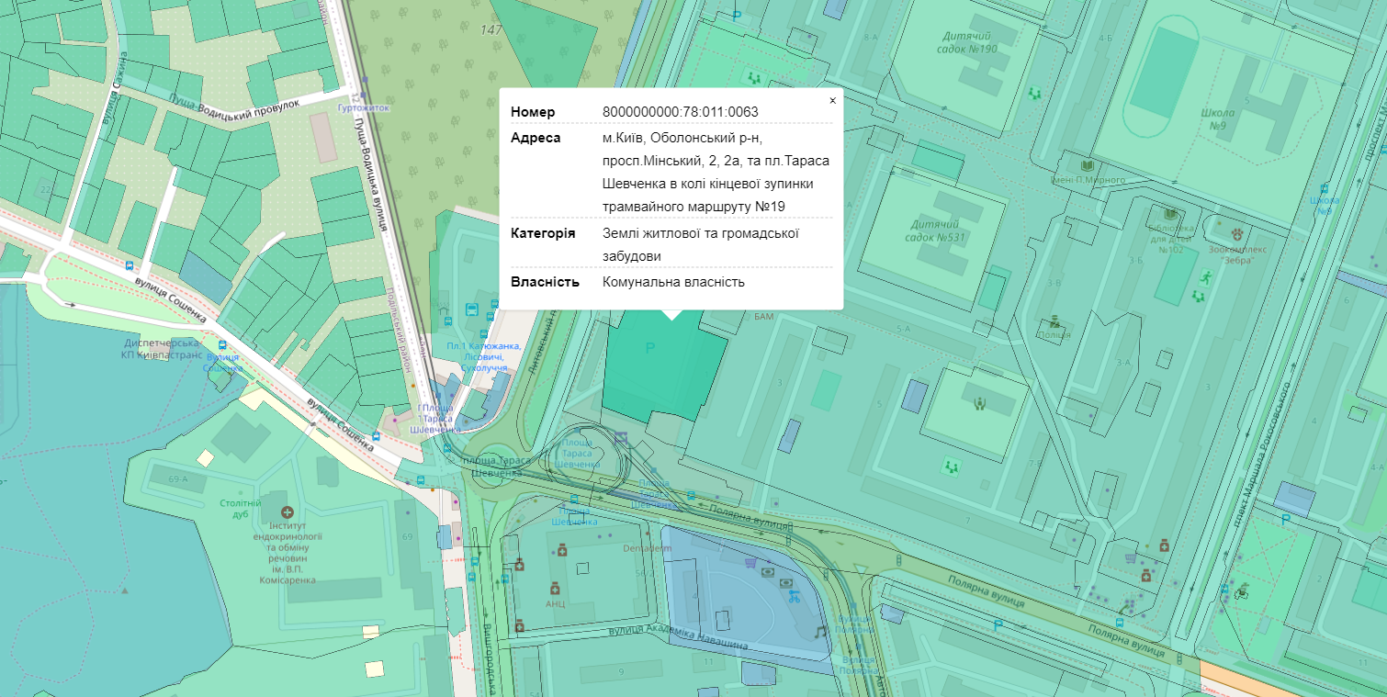Click the Столітній дуб map label

tap(241, 509)
